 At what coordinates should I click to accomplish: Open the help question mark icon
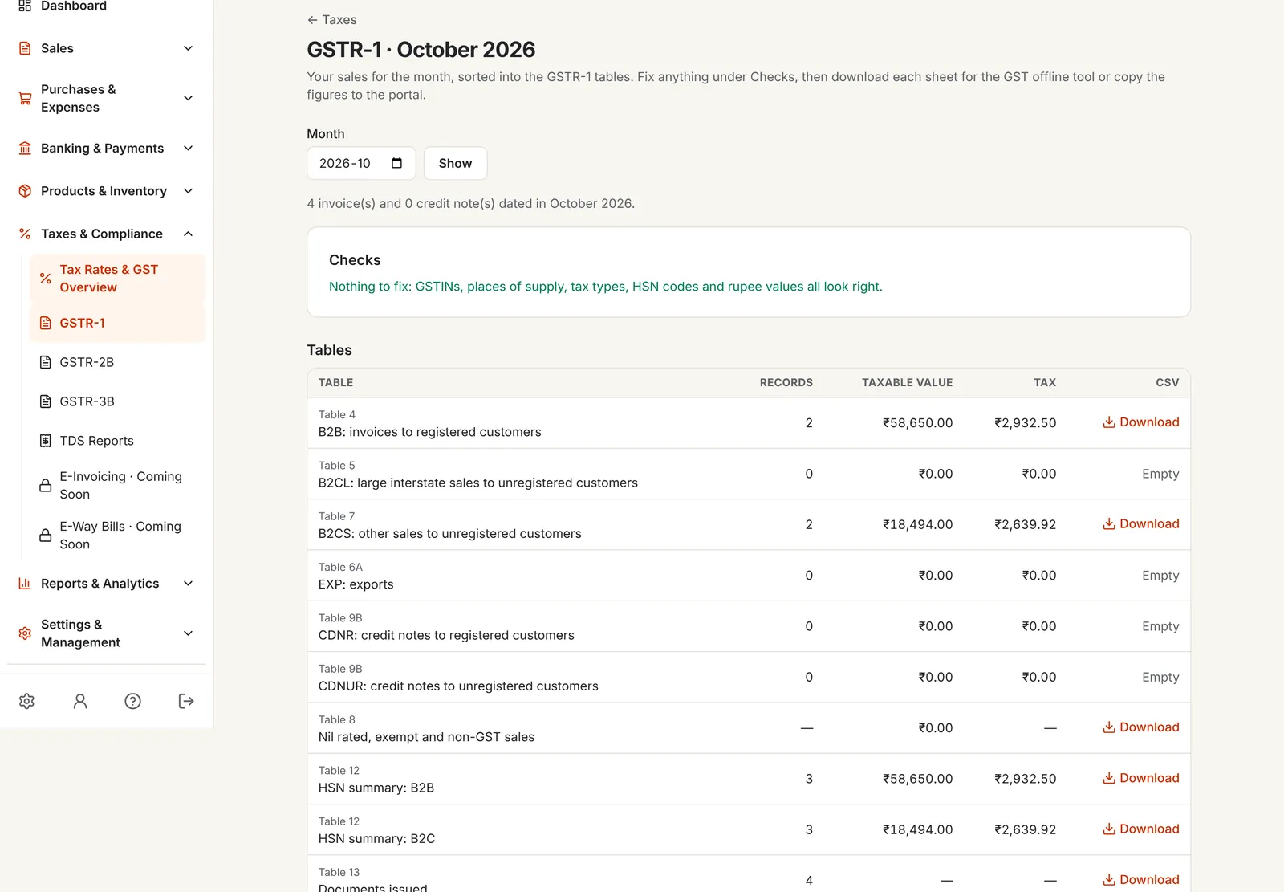click(133, 701)
